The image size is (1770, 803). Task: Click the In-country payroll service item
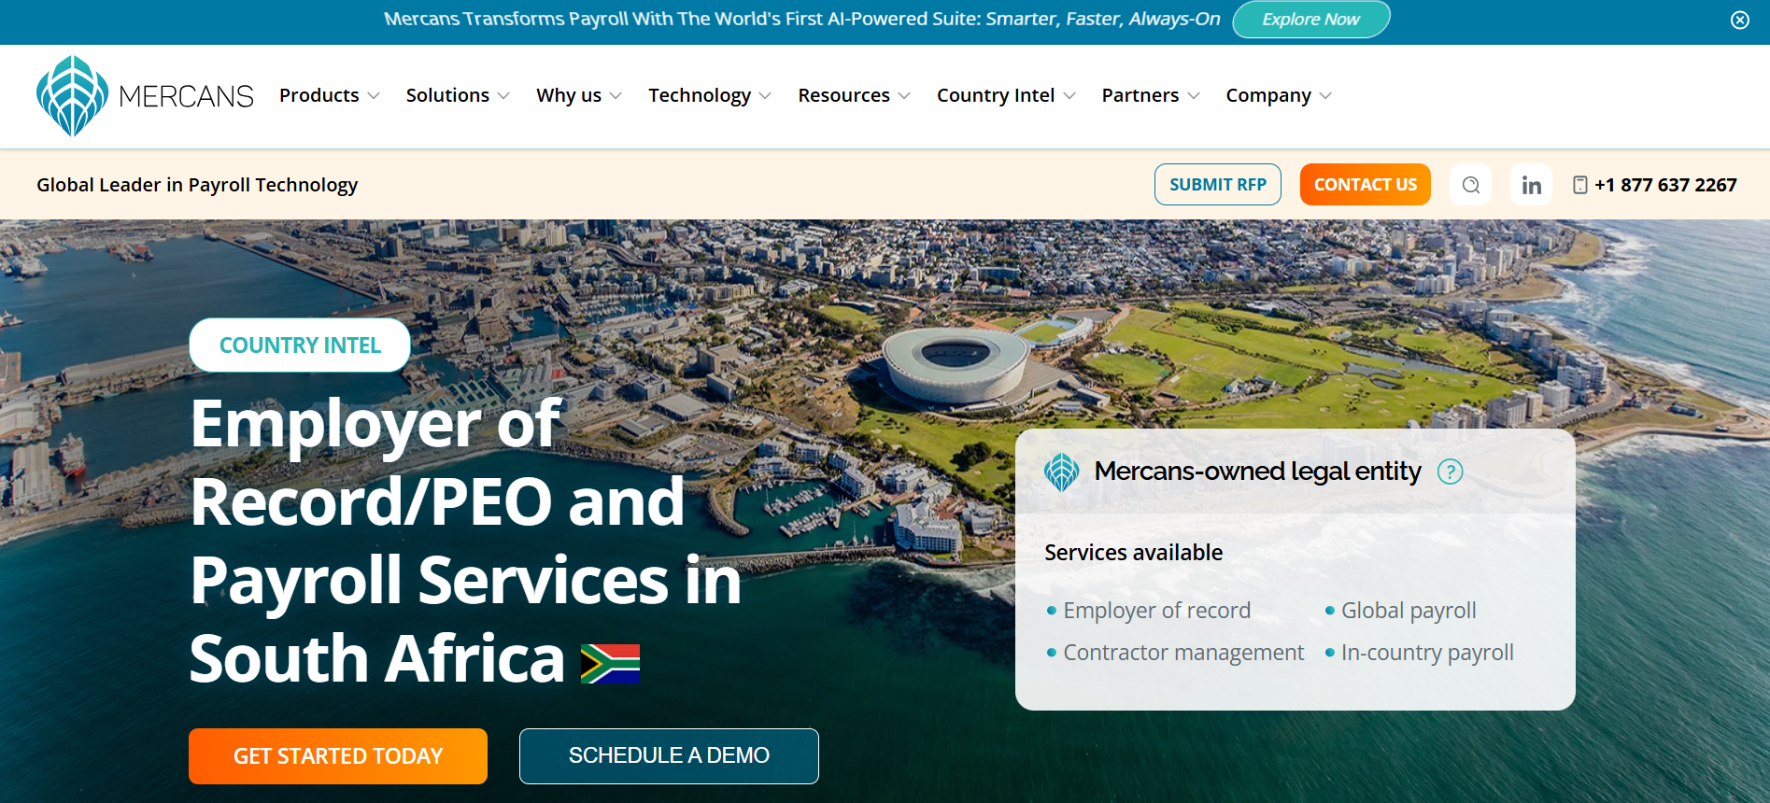point(1427,653)
